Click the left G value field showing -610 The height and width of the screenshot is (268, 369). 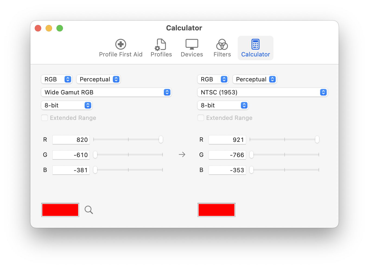[x=71, y=155]
